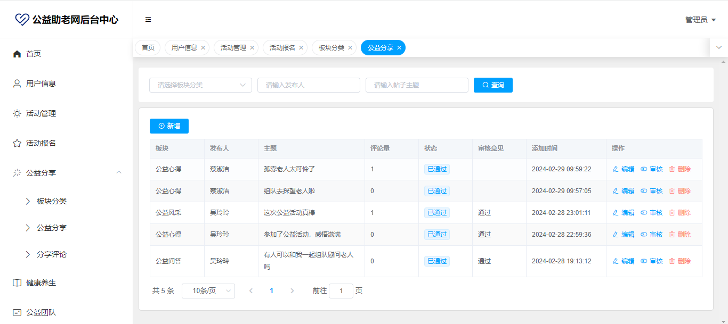728x324 pixels.
Task: Click the 公益团队 sidebar icon
Action: click(x=17, y=312)
